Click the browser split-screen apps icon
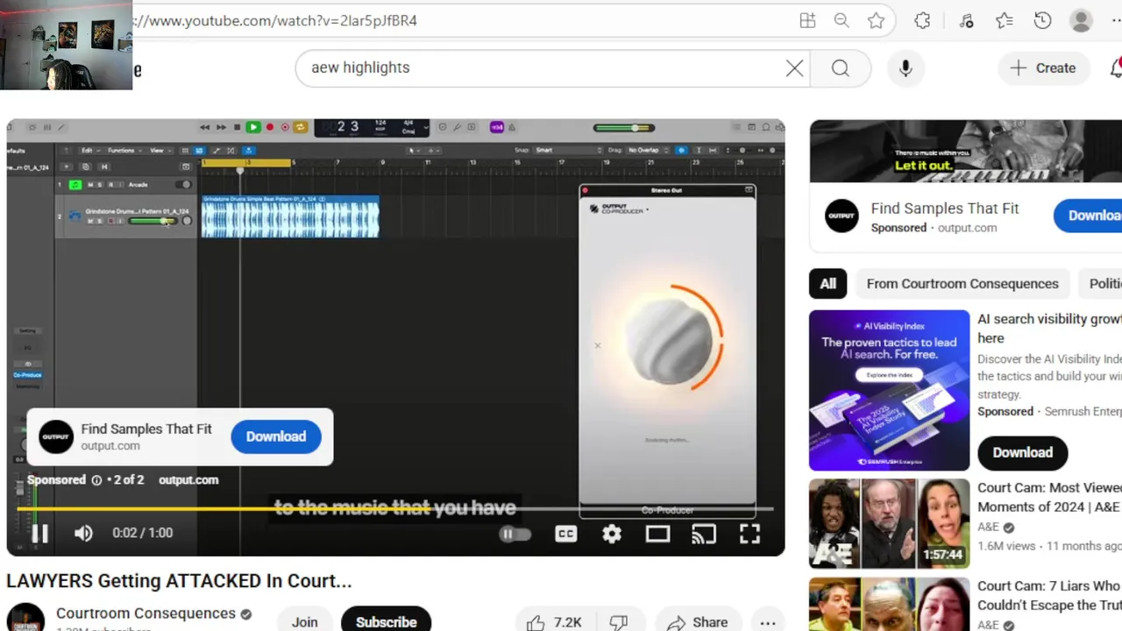This screenshot has width=1122, height=631. (x=807, y=20)
